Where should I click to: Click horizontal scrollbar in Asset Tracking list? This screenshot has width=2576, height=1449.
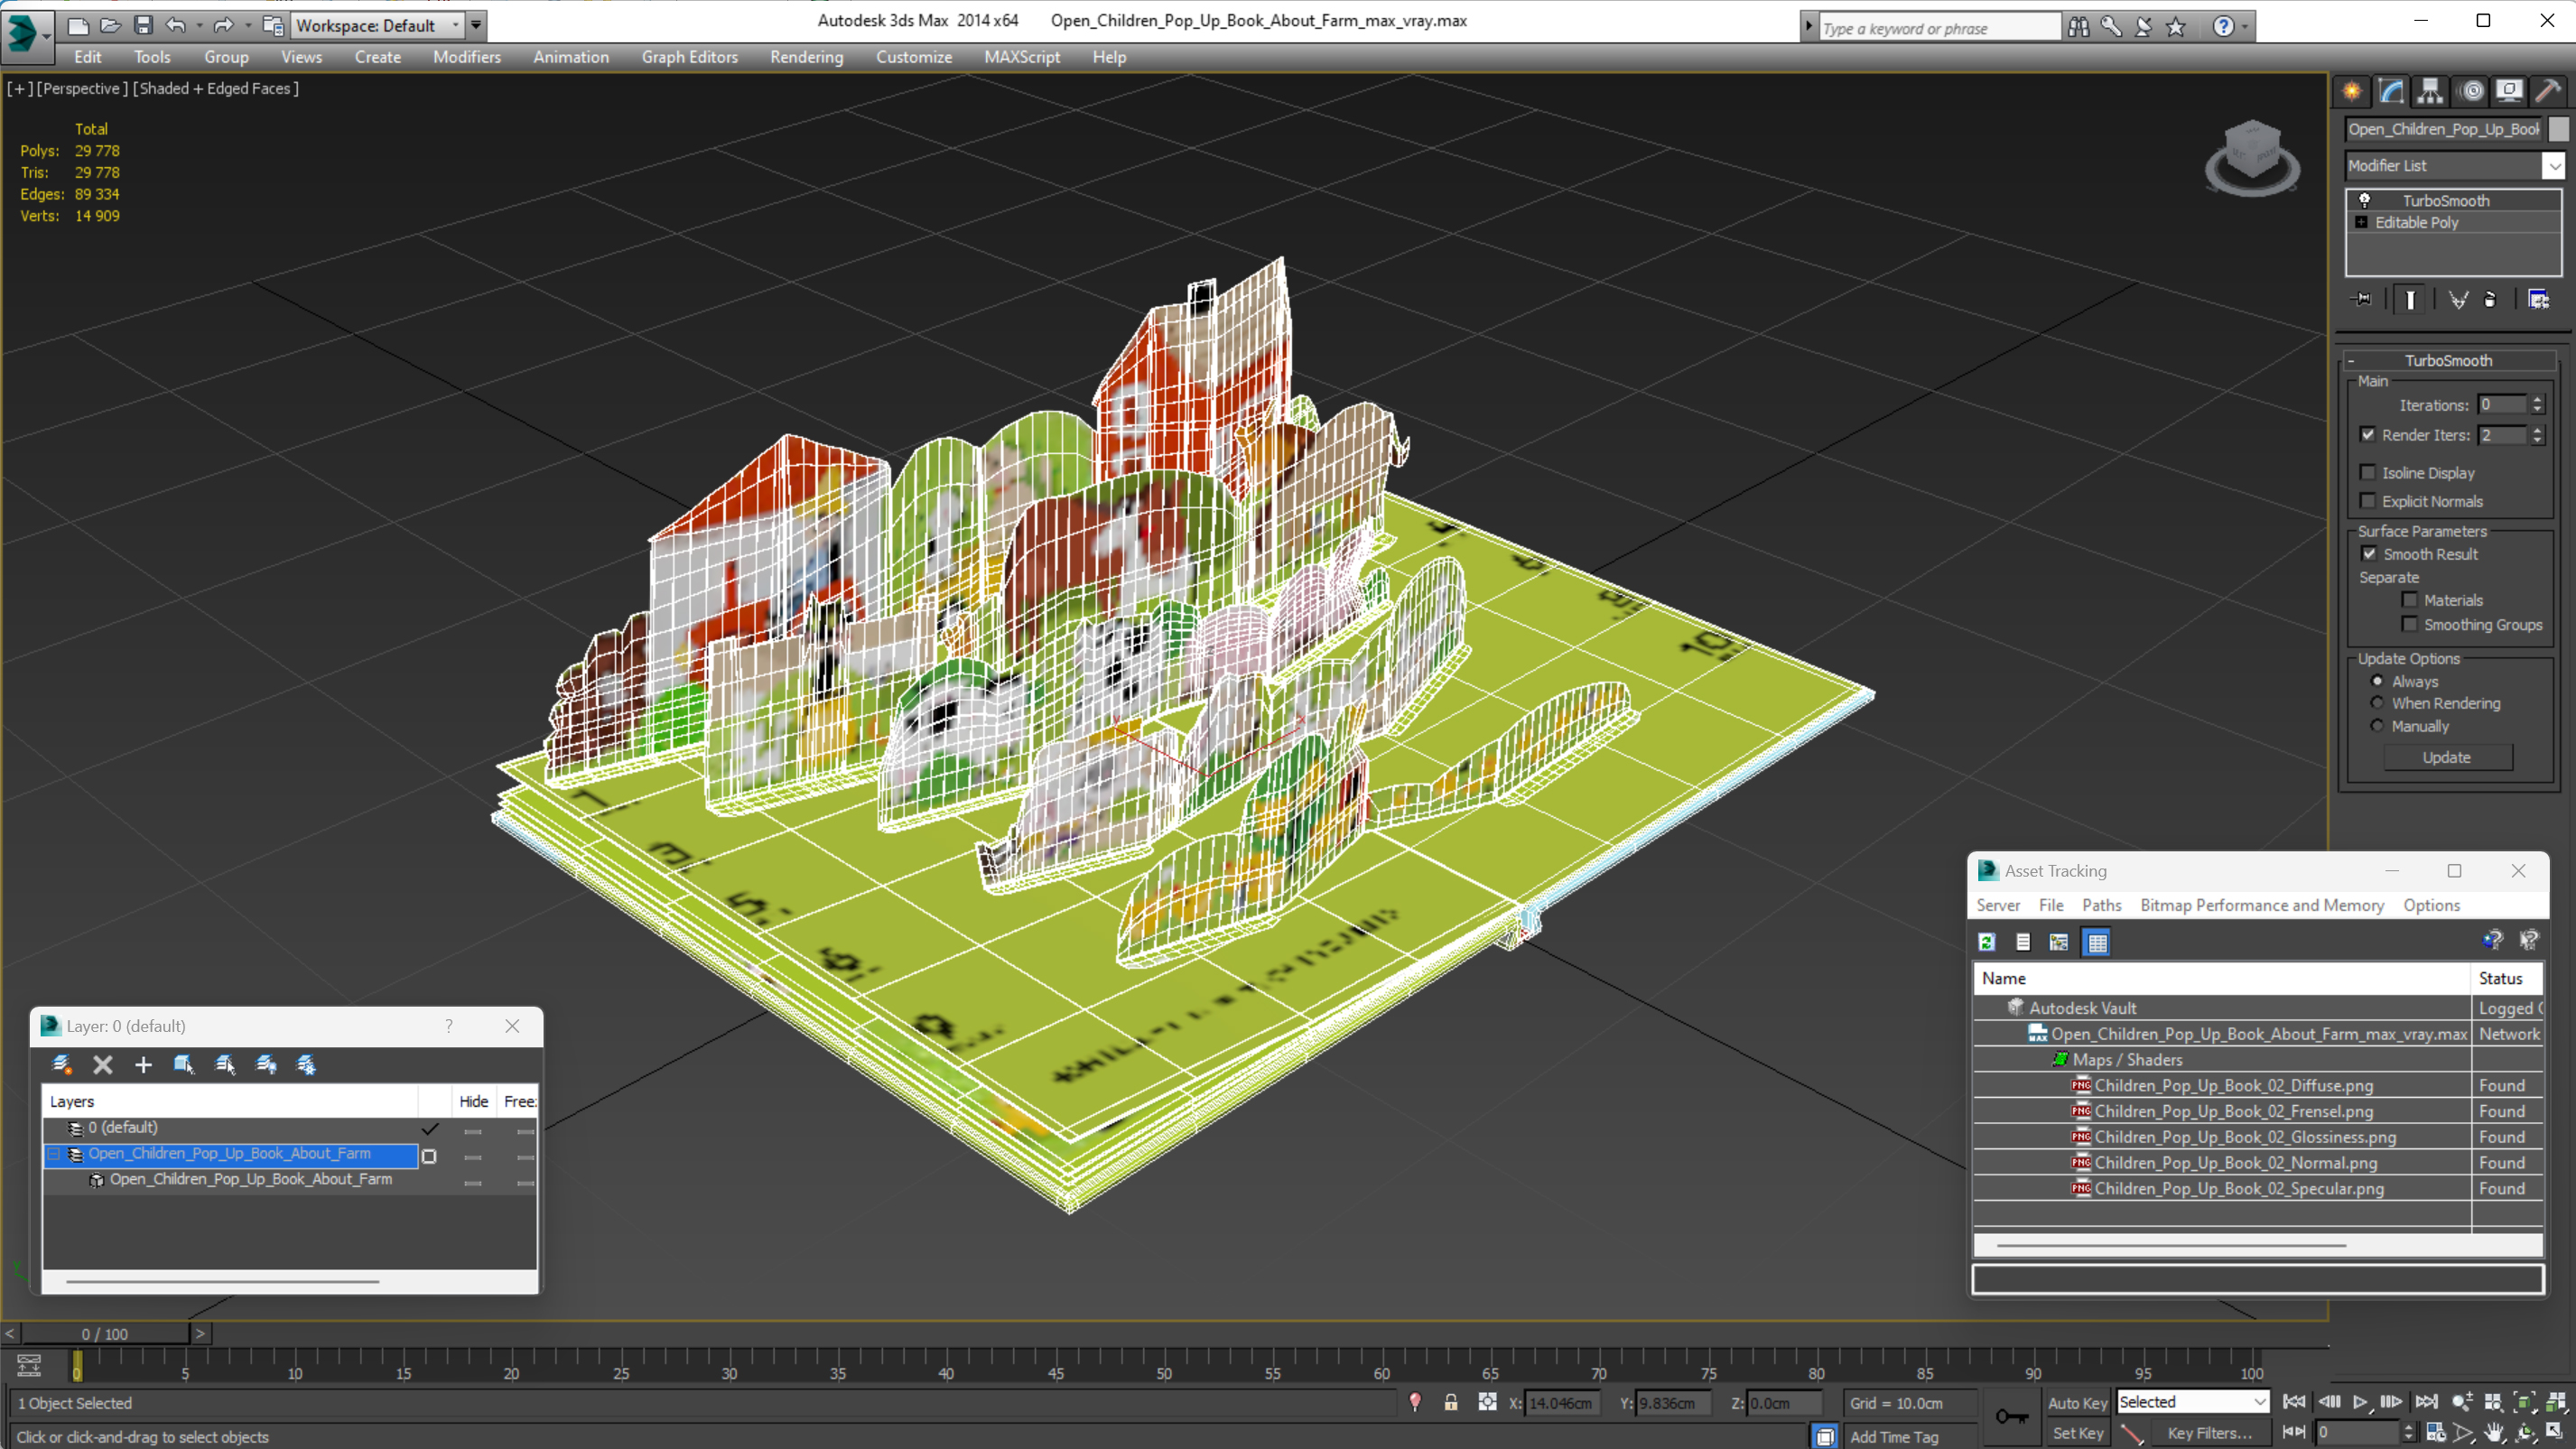pos(2171,1245)
